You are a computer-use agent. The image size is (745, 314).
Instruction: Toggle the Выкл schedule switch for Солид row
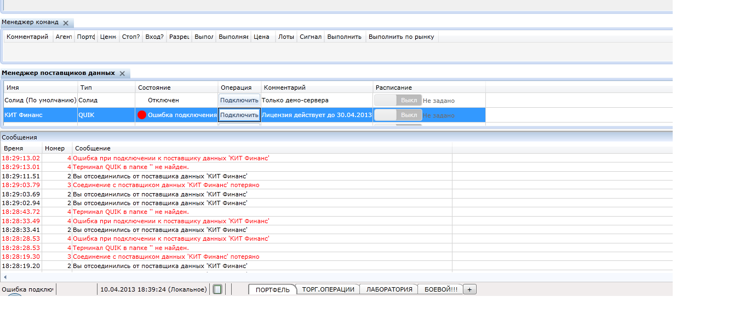pyautogui.click(x=398, y=100)
